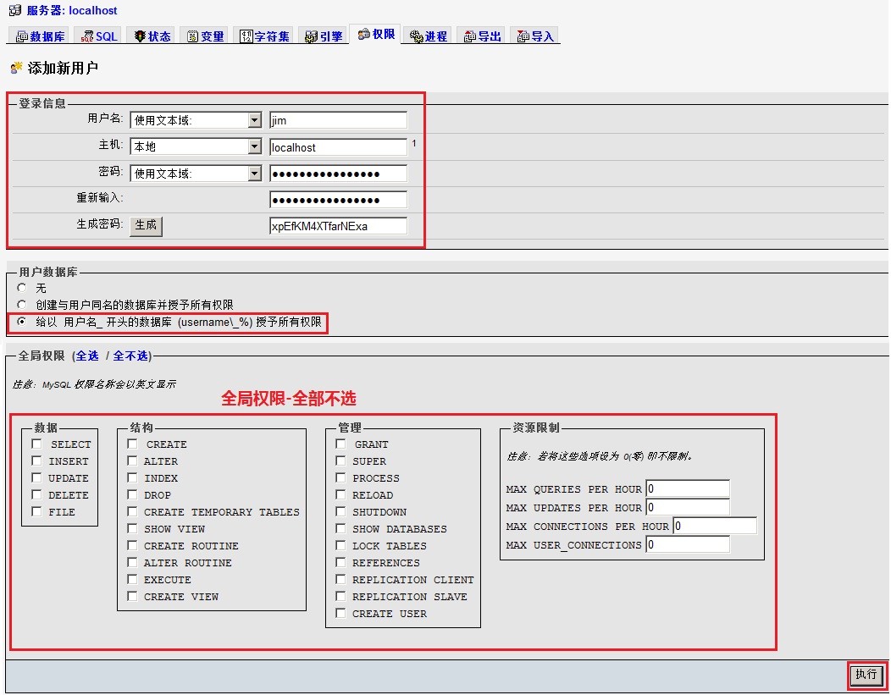Click the 执行 submit button
The image size is (891, 695).
tap(866, 675)
